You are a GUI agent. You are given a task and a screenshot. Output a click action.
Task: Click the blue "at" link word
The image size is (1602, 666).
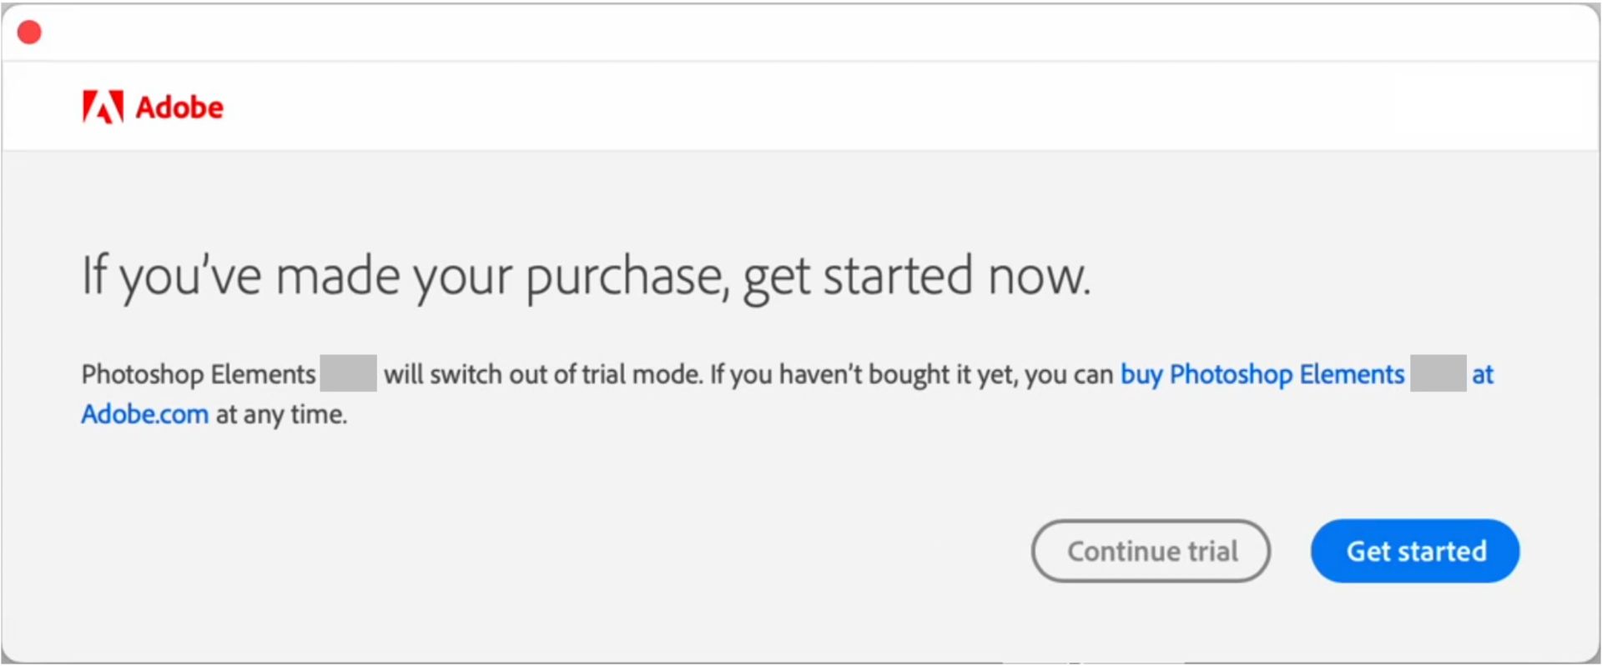[x=1482, y=374]
